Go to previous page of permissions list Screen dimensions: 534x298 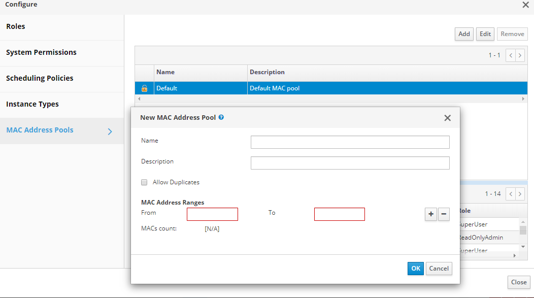[510, 194]
